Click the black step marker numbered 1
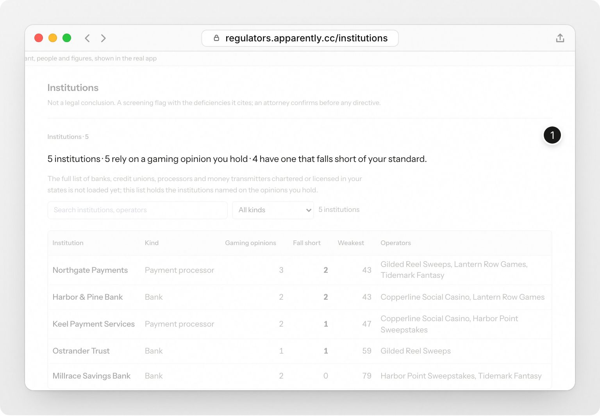This screenshot has height=416, width=600. (552, 135)
